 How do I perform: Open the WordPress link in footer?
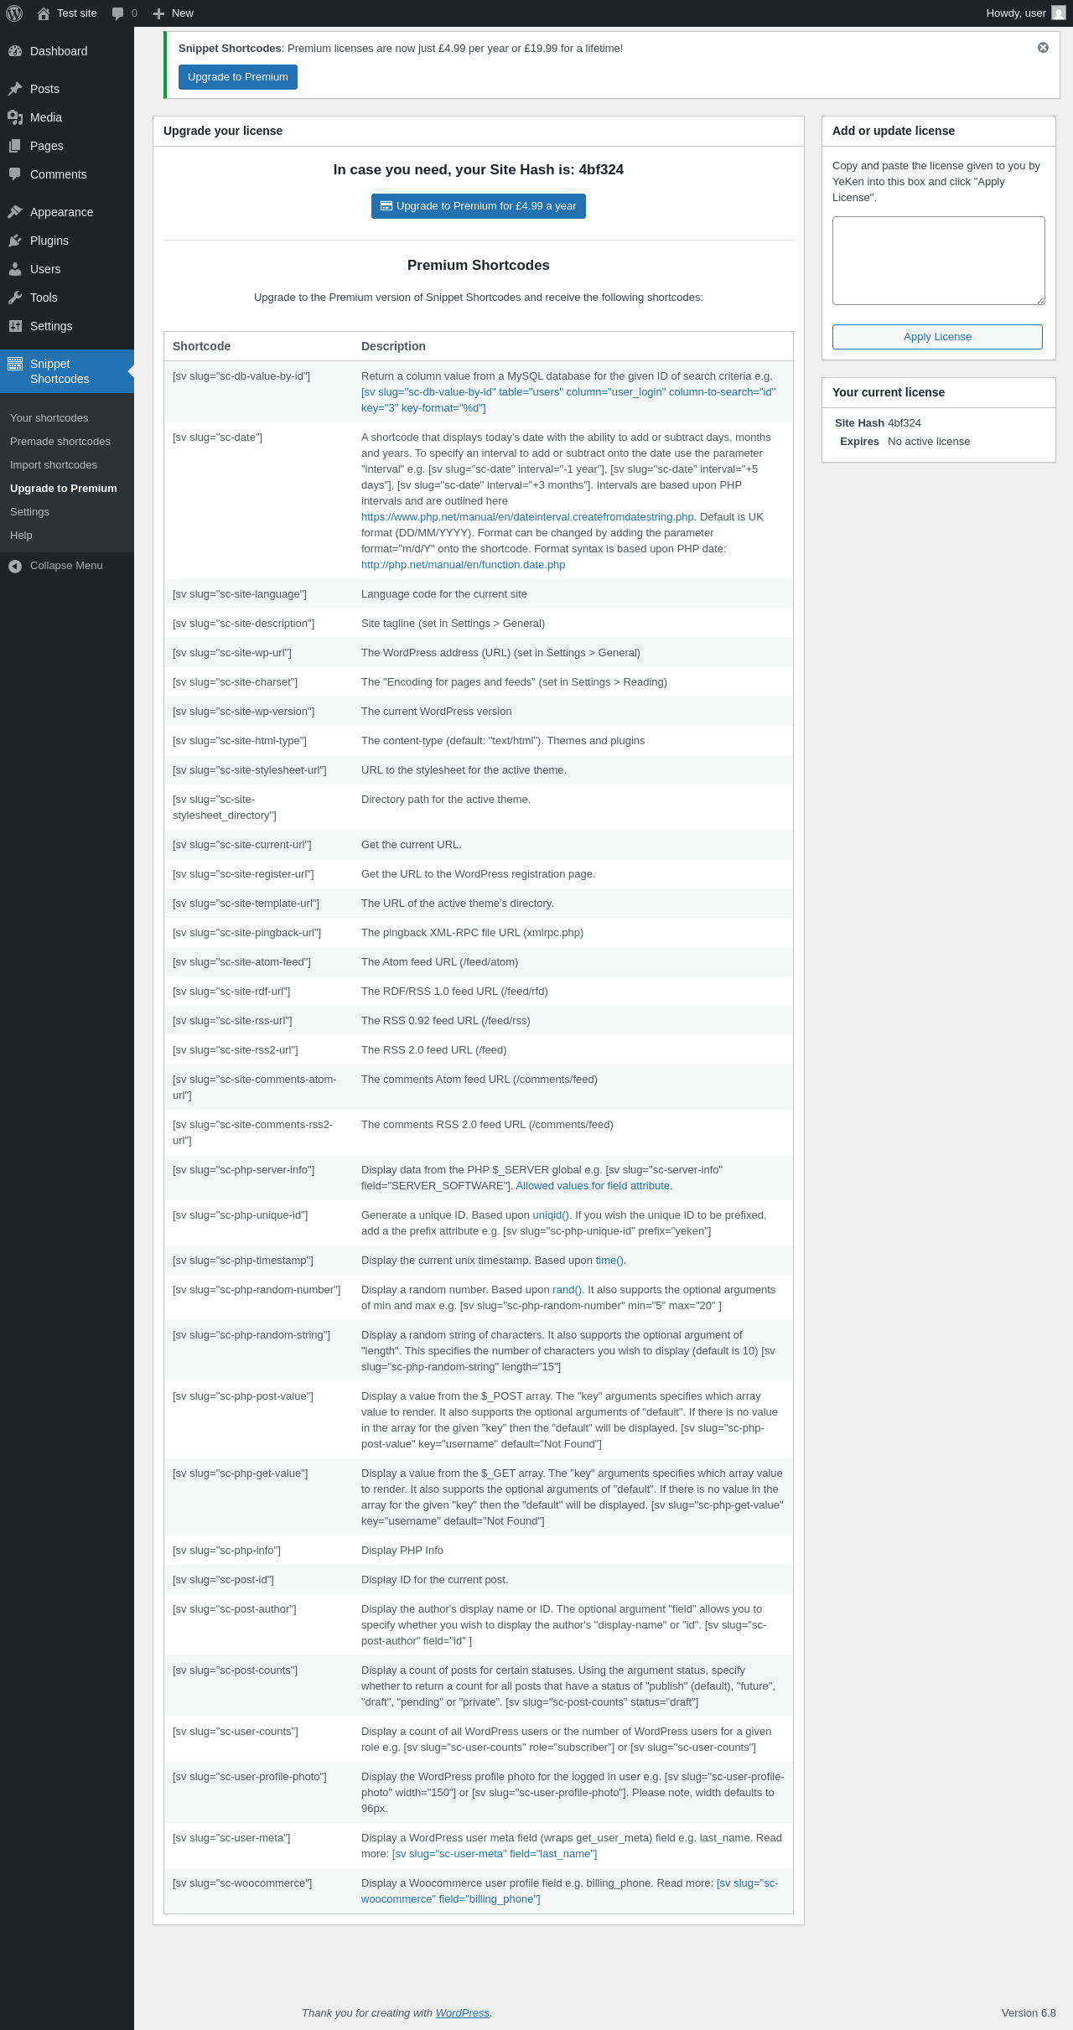(x=463, y=2013)
